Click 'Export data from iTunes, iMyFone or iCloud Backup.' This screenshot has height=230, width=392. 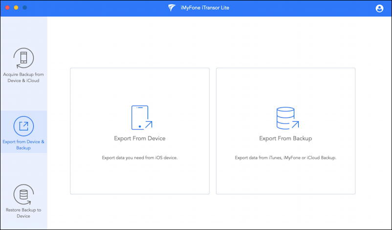(x=285, y=158)
